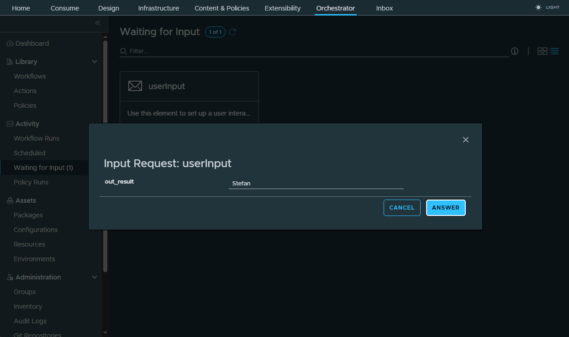Click the refresh icon next to Waiting for Input
The width and height of the screenshot is (569, 337).
tap(233, 32)
